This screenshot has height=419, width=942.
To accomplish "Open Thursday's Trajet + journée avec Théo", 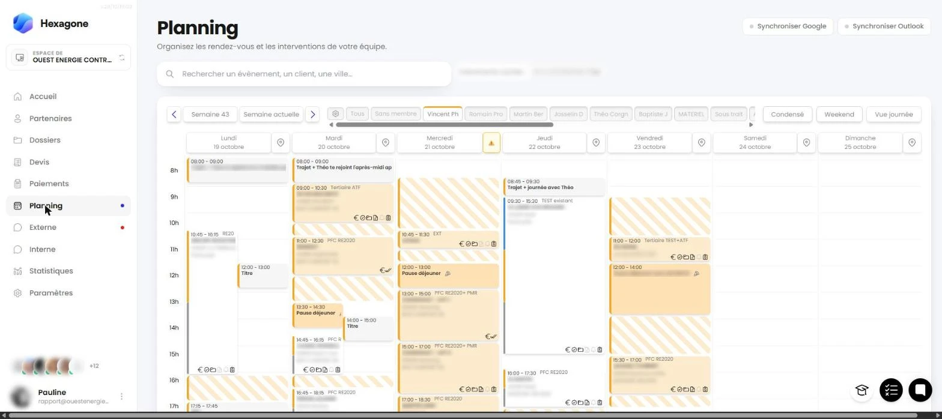I will [554, 187].
